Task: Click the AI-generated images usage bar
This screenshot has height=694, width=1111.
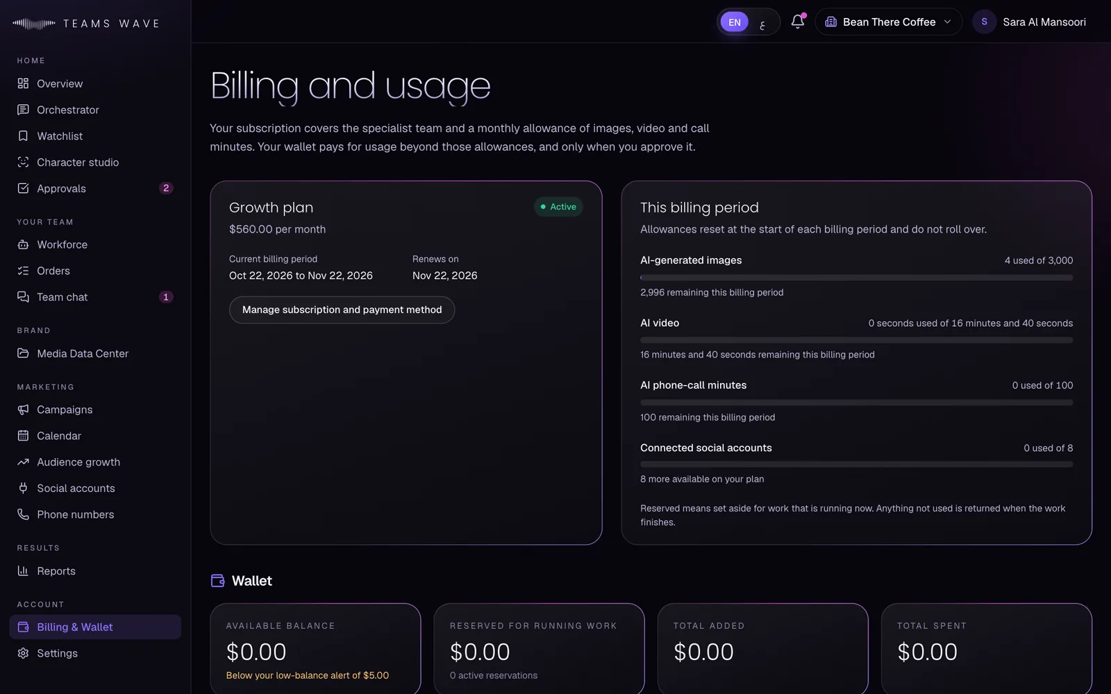Action: click(856, 278)
